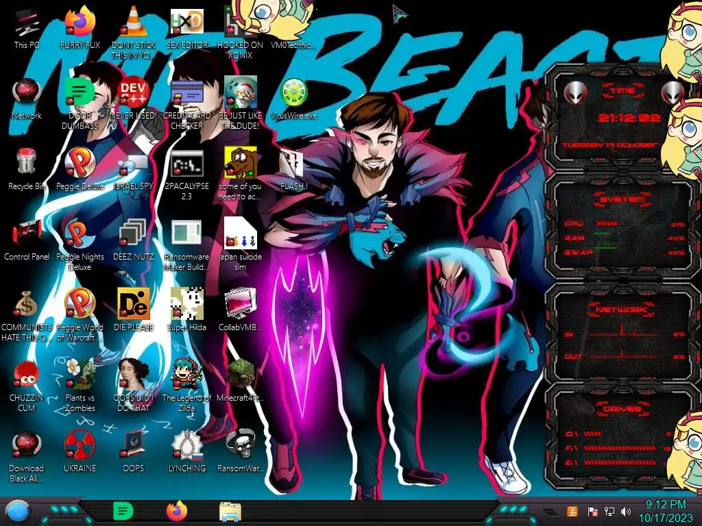Click the RAM usage bar in widget
The height and width of the screenshot is (526, 702).
(602, 234)
